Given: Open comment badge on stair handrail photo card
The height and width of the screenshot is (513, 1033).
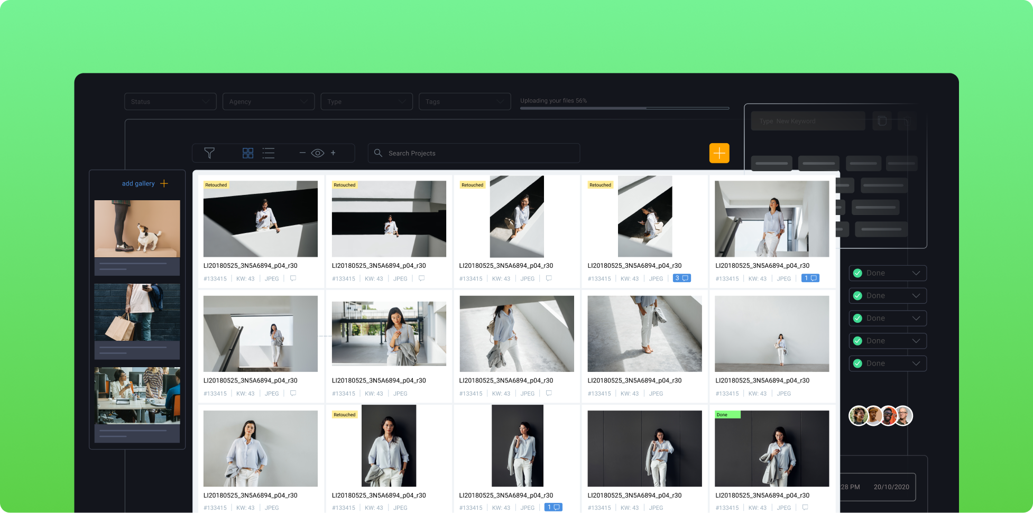Looking at the screenshot, I should (810, 278).
